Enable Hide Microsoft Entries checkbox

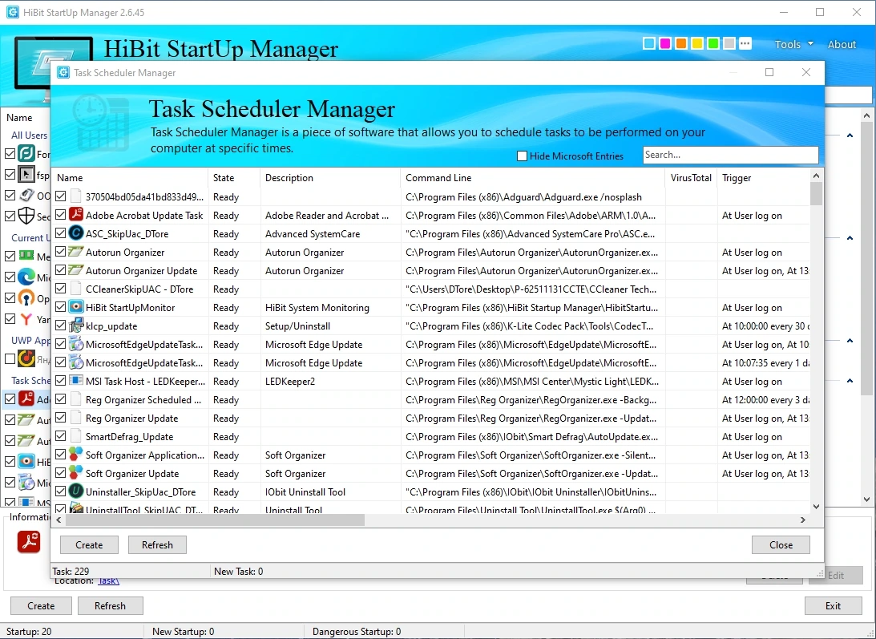click(x=522, y=156)
